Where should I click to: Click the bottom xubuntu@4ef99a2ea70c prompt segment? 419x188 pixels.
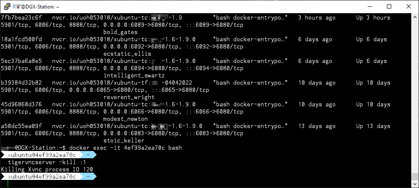tap(42, 177)
